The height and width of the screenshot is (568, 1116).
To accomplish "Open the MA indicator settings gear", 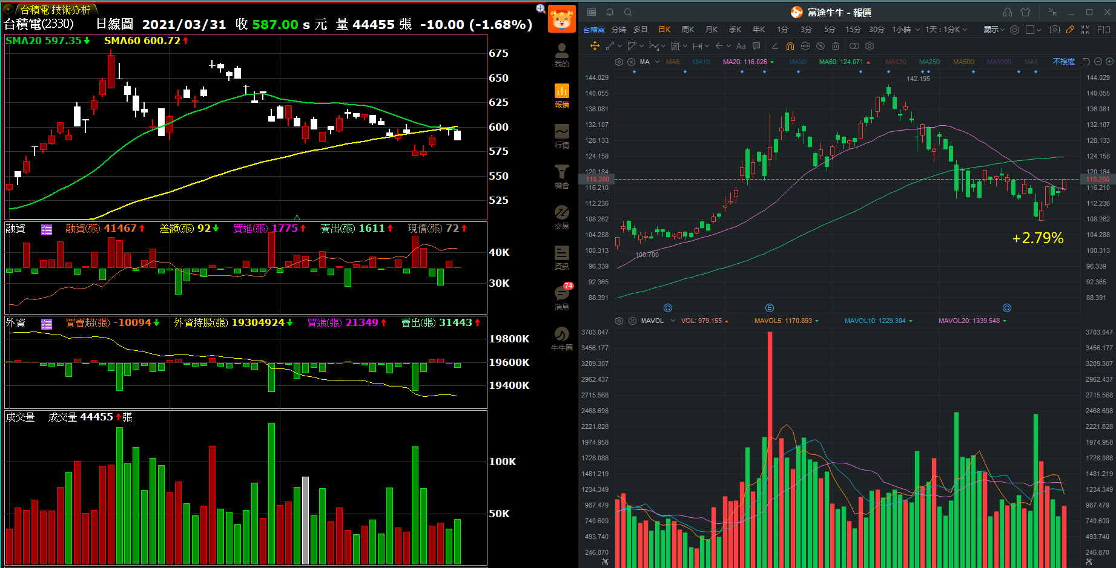I will [619, 62].
